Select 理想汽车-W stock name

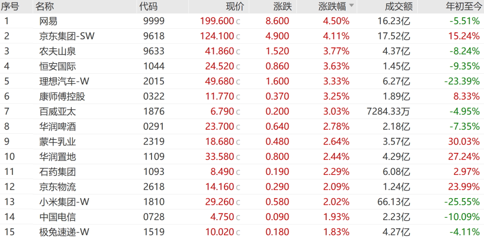click(64, 81)
